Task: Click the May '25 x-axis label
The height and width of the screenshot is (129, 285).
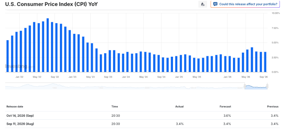Action: coord(197,77)
